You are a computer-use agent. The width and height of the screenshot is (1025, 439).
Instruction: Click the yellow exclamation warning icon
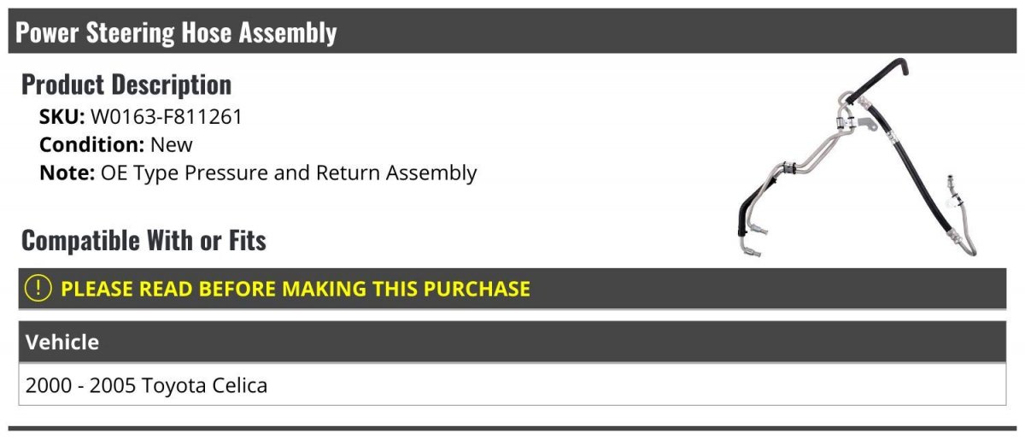(38, 289)
